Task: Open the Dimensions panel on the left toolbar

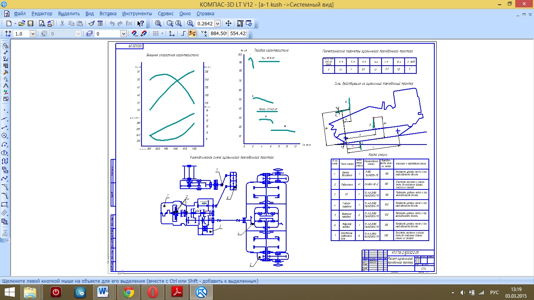Action: 5,52
